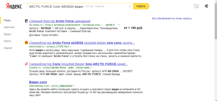Click the kinderly.ru favicon
This screenshot has height=101, width=217.
(x=26, y=64)
